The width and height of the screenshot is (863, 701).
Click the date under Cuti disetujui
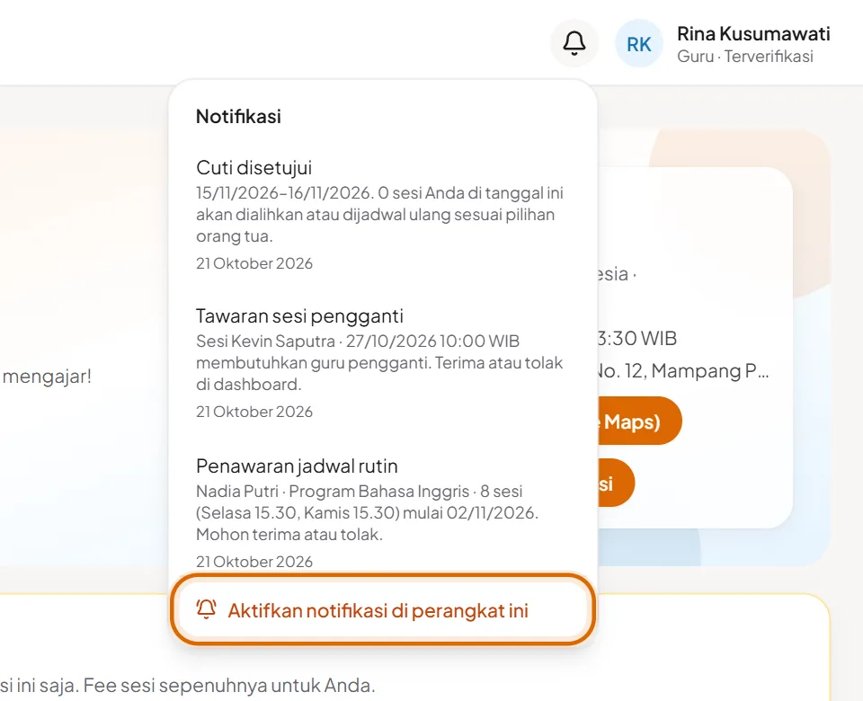click(x=254, y=263)
